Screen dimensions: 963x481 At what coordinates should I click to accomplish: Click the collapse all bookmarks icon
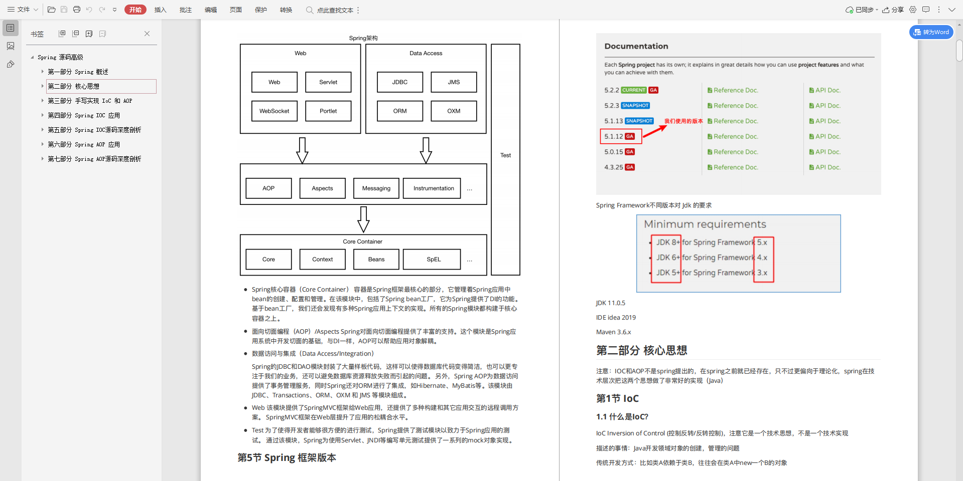[76, 34]
